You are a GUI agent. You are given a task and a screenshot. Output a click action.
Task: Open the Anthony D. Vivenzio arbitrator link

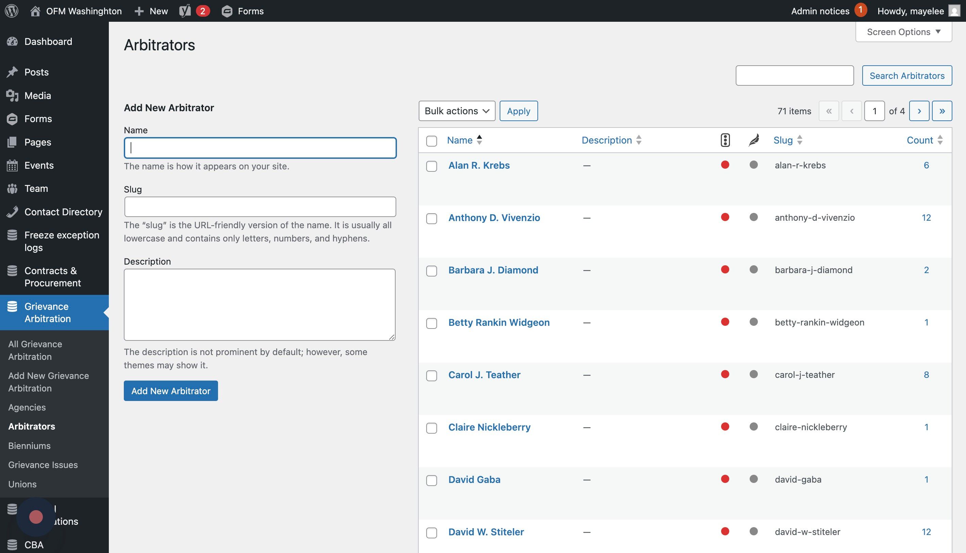(494, 218)
